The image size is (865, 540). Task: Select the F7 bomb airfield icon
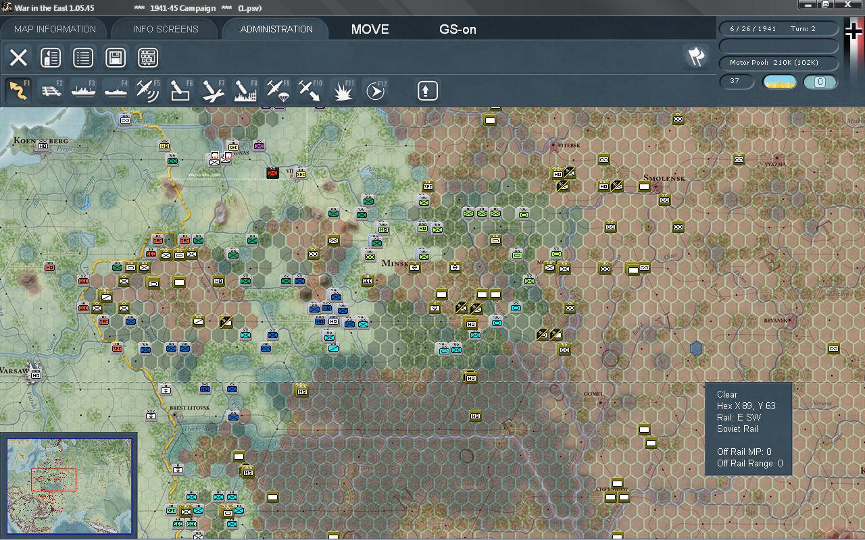pos(213,90)
